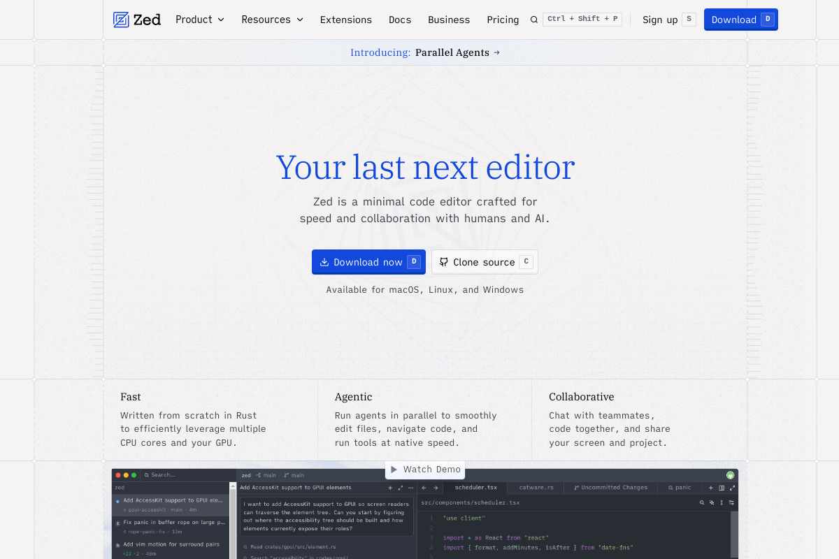Image resolution: width=839 pixels, height=559 pixels.
Task: Click the green user avatar in demo editor
Action: pyautogui.click(x=731, y=475)
